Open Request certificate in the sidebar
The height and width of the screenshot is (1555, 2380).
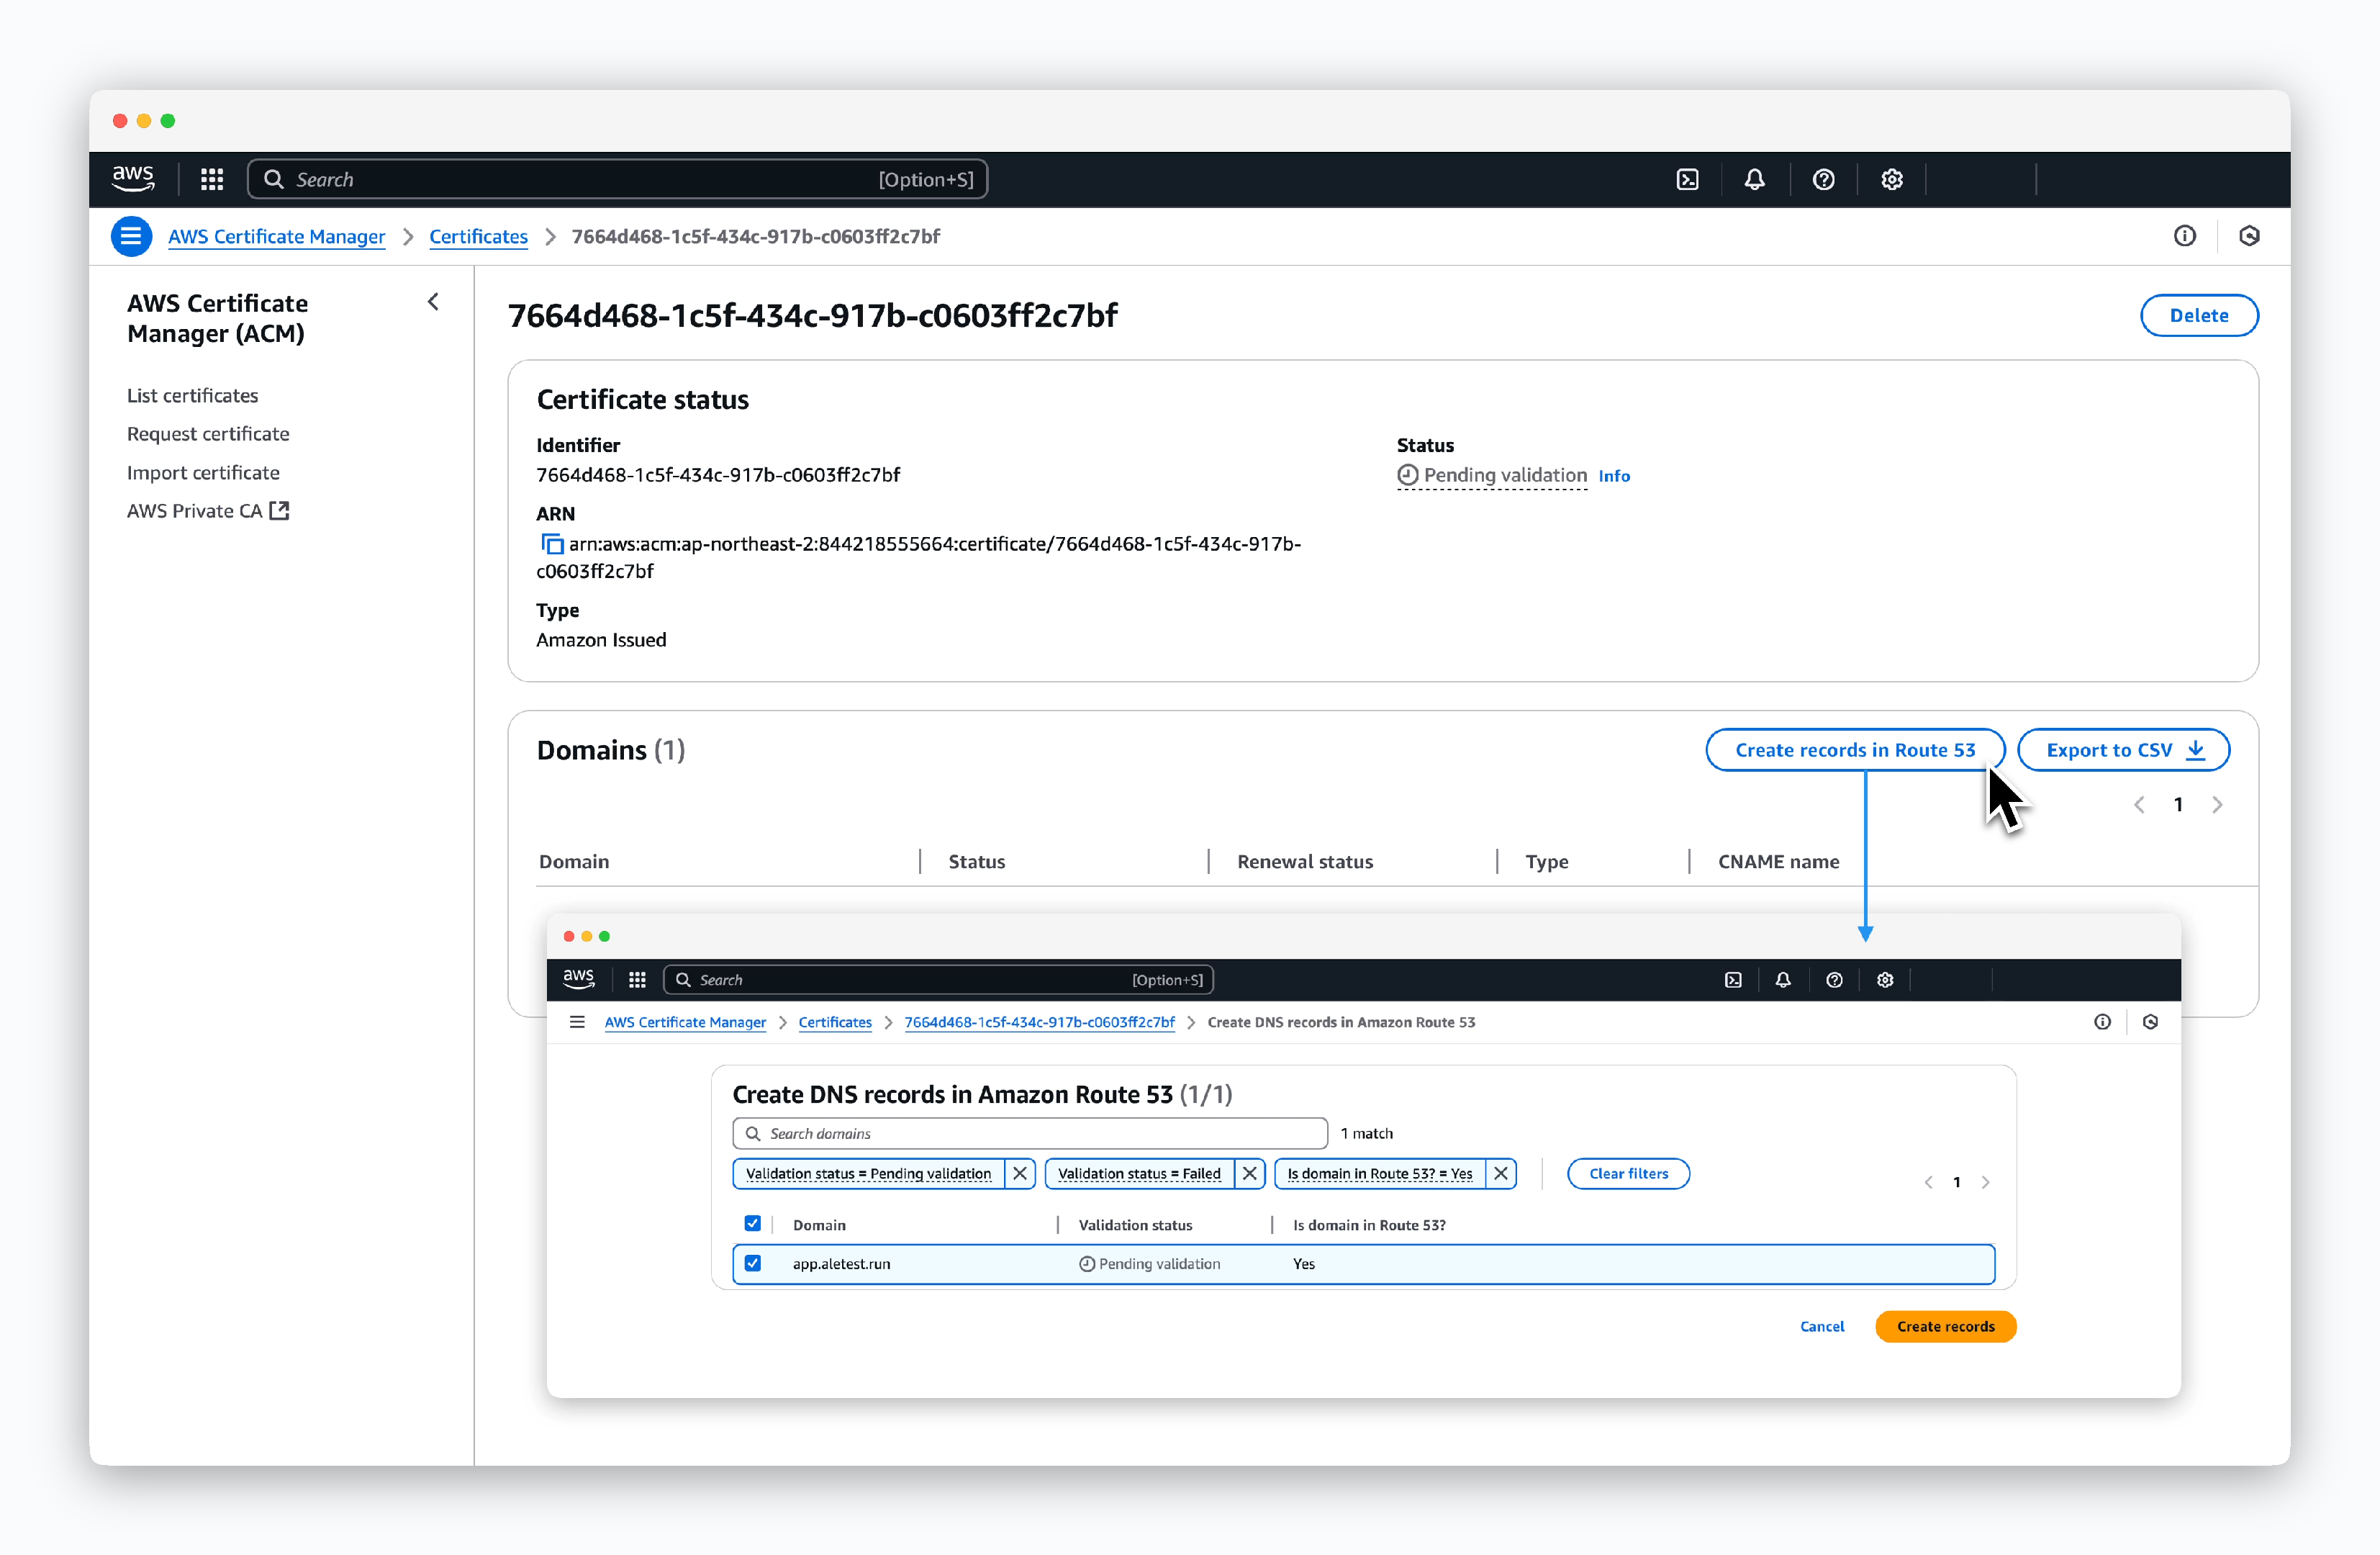[208, 434]
